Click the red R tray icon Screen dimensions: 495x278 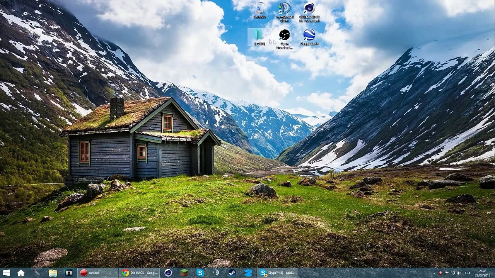(440, 273)
